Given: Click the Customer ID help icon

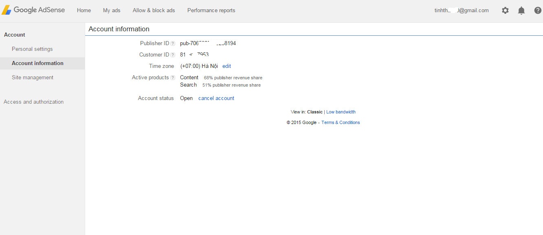Looking at the screenshot, I should (x=173, y=55).
